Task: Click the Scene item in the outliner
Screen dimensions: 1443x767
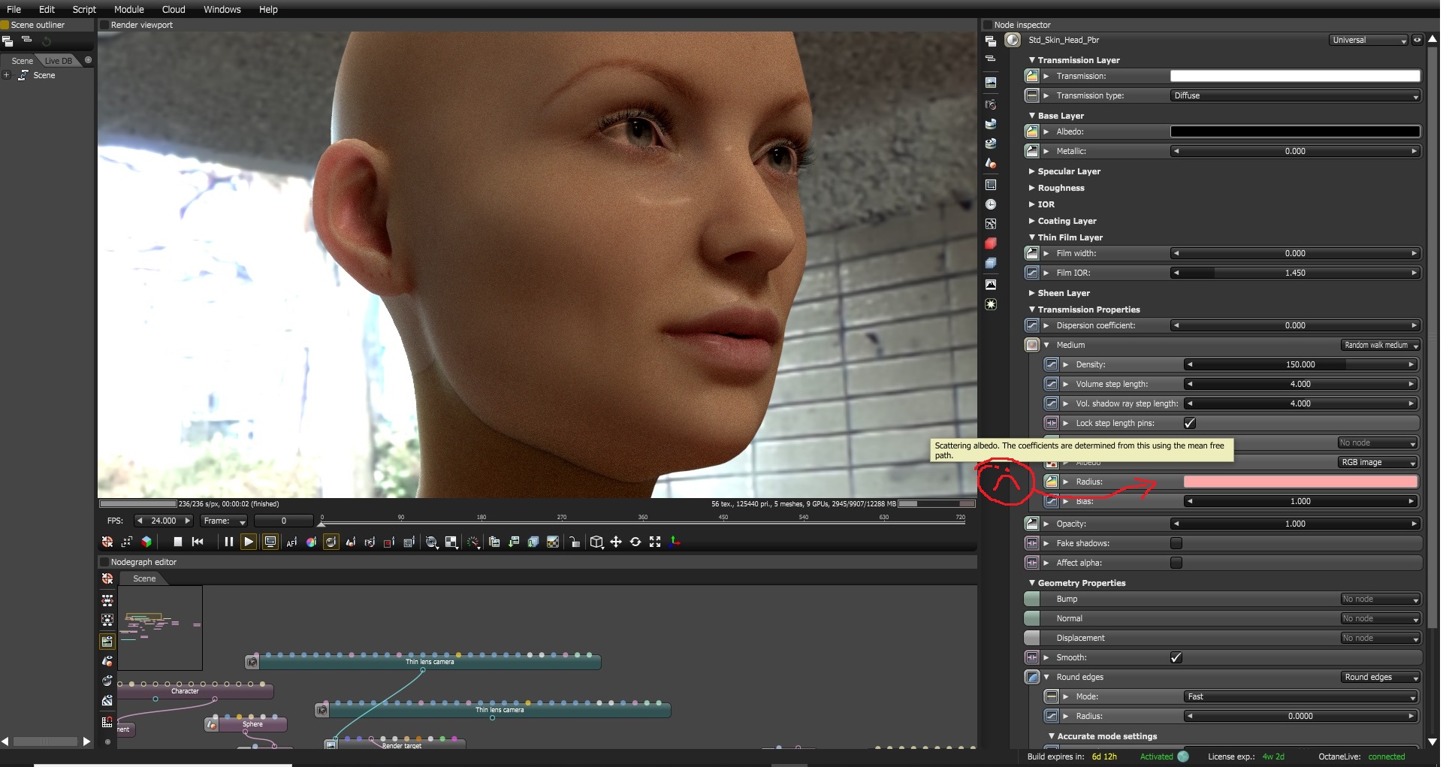Action: (x=44, y=75)
